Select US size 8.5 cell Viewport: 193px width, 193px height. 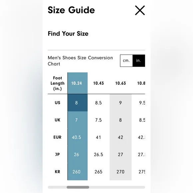[x=98, y=103]
